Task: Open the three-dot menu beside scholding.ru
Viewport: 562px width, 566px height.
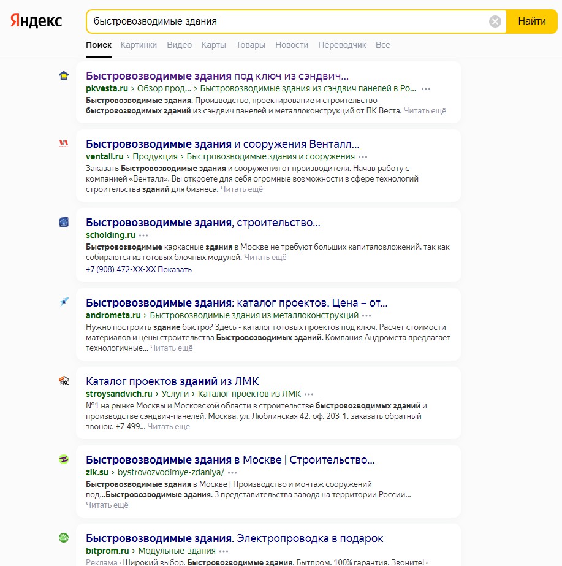Action: point(143,235)
